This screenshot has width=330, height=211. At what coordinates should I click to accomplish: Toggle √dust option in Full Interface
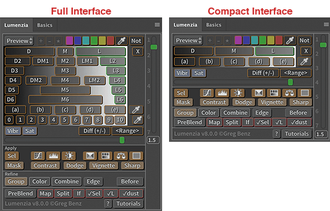(x=131, y=194)
